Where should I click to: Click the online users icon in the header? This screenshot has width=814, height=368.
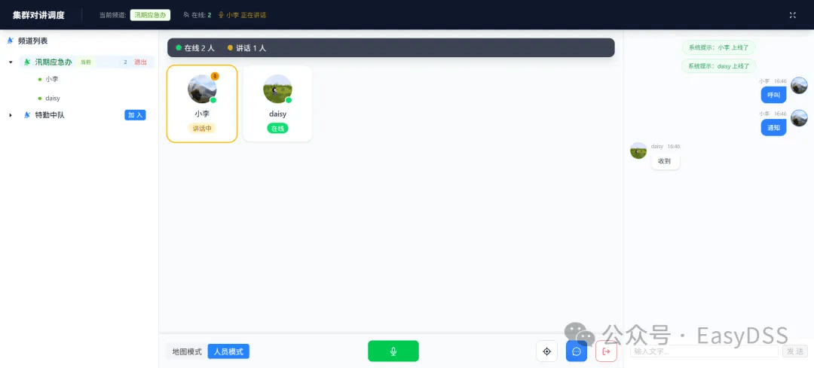tap(186, 15)
